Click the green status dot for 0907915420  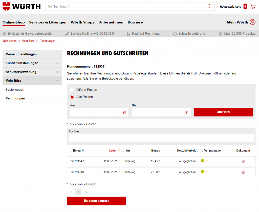click(x=203, y=161)
